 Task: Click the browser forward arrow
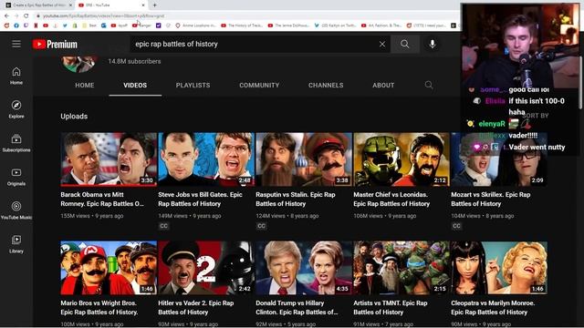pos(16,16)
